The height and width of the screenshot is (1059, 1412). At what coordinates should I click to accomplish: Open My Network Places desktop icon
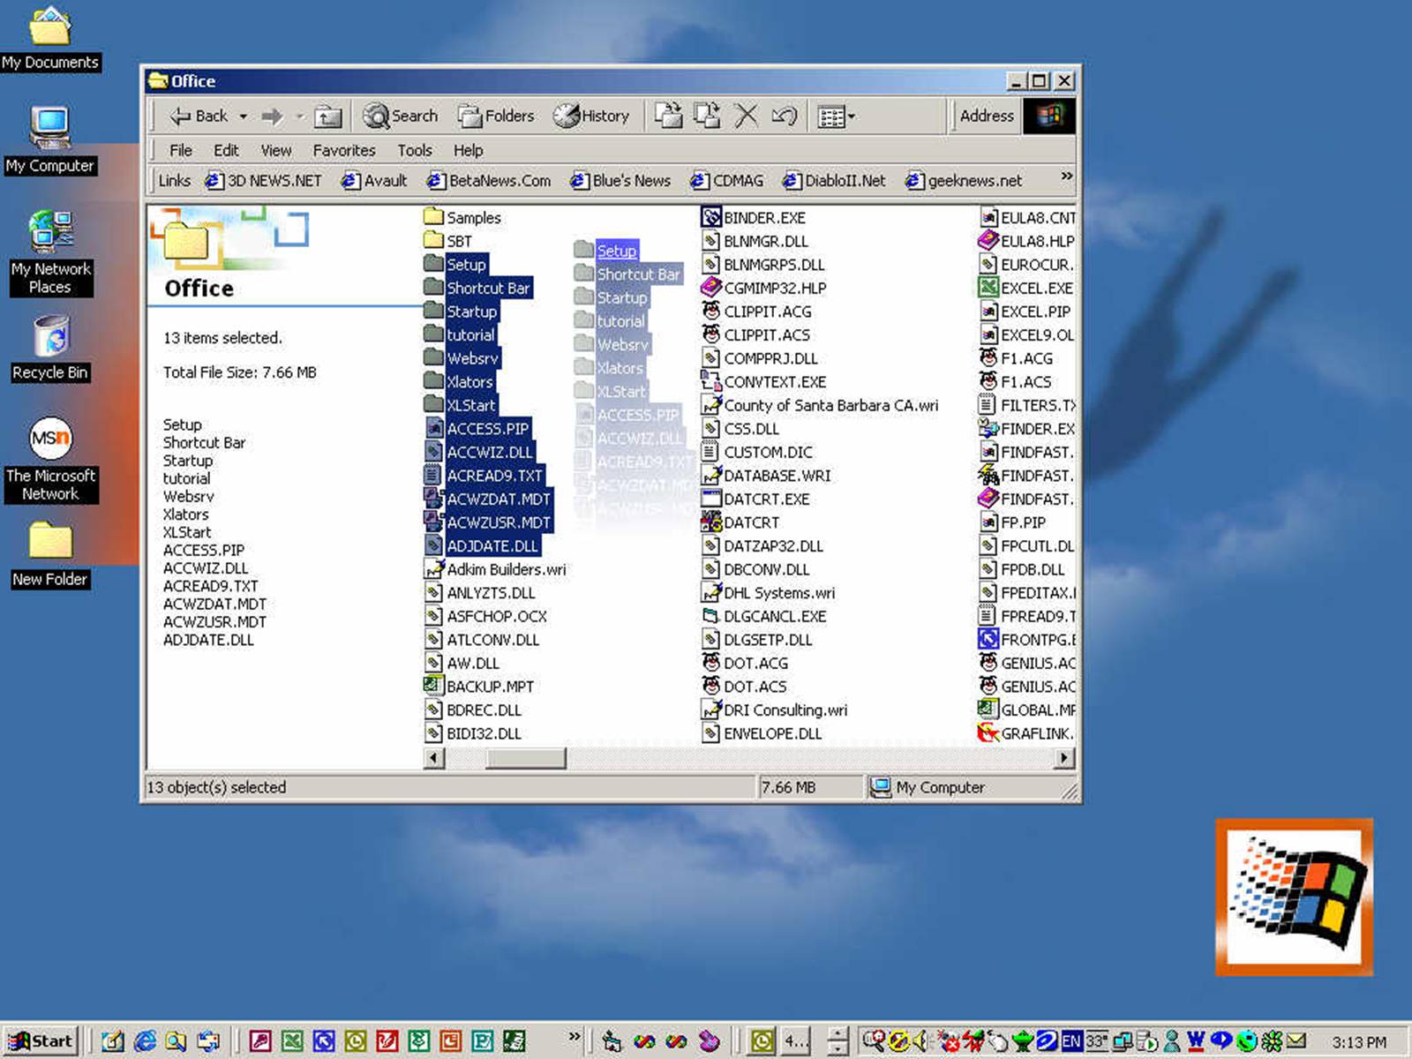tap(50, 252)
